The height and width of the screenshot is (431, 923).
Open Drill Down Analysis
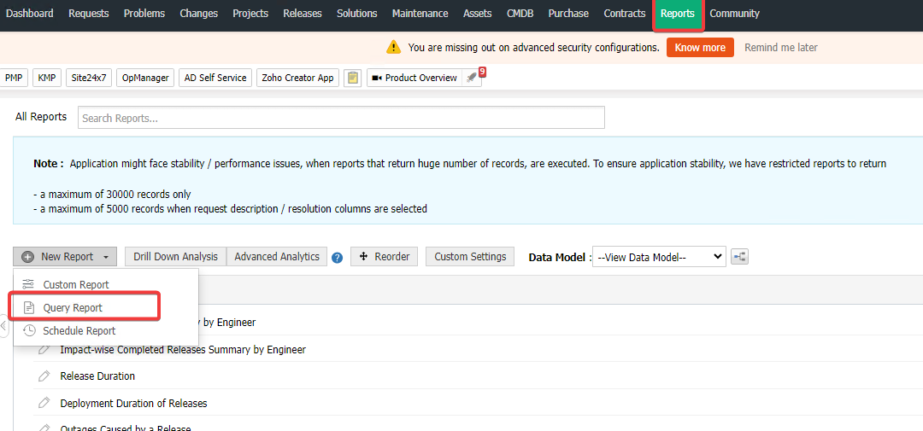click(x=175, y=257)
